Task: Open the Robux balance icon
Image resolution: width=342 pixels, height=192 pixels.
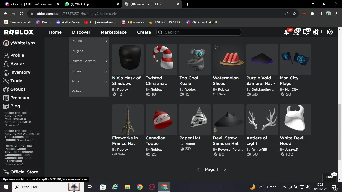Action: coord(317,32)
